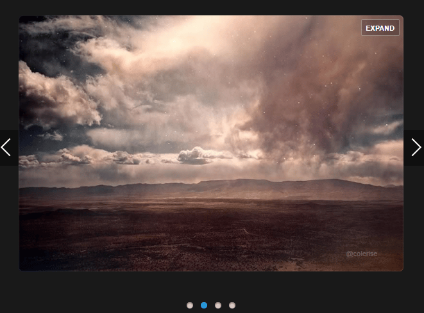Click the EXPAND button on the image
424x313 pixels.
(380, 28)
